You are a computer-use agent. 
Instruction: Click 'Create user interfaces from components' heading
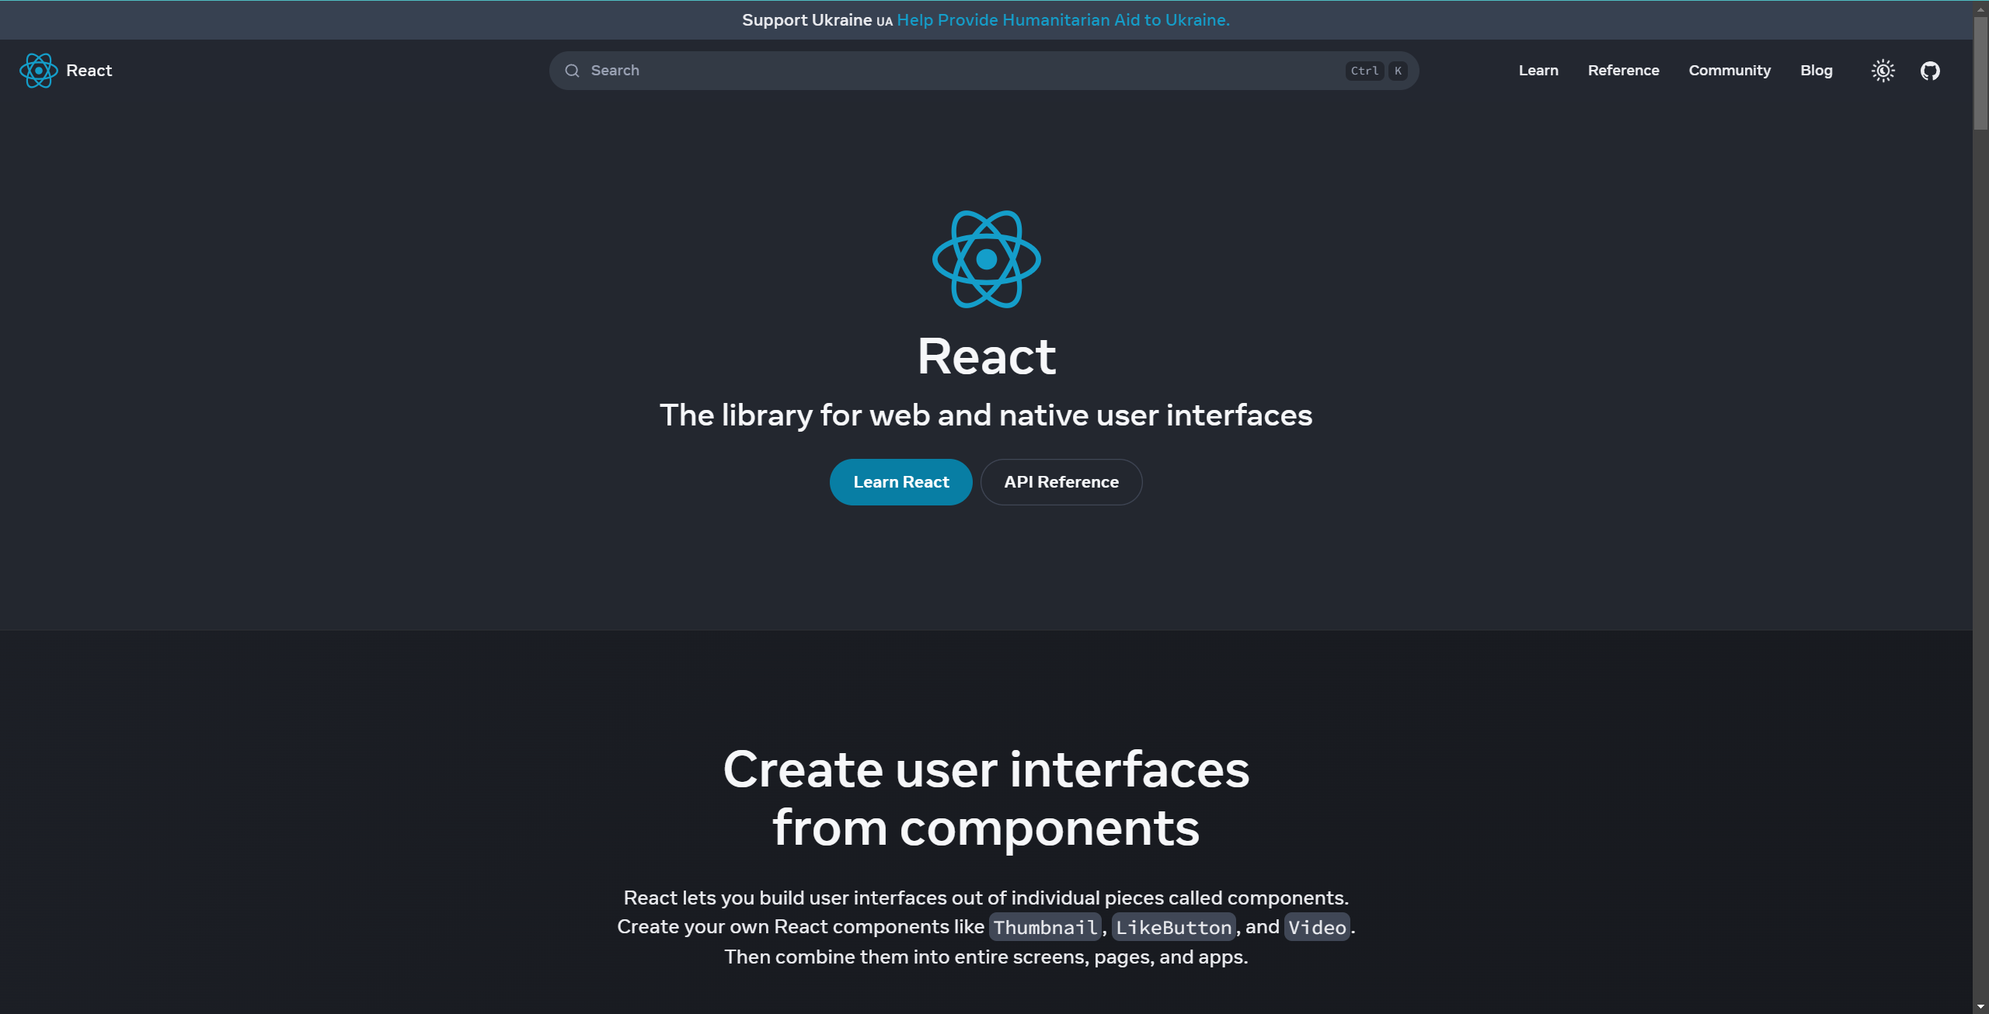pyautogui.click(x=986, y=798)
